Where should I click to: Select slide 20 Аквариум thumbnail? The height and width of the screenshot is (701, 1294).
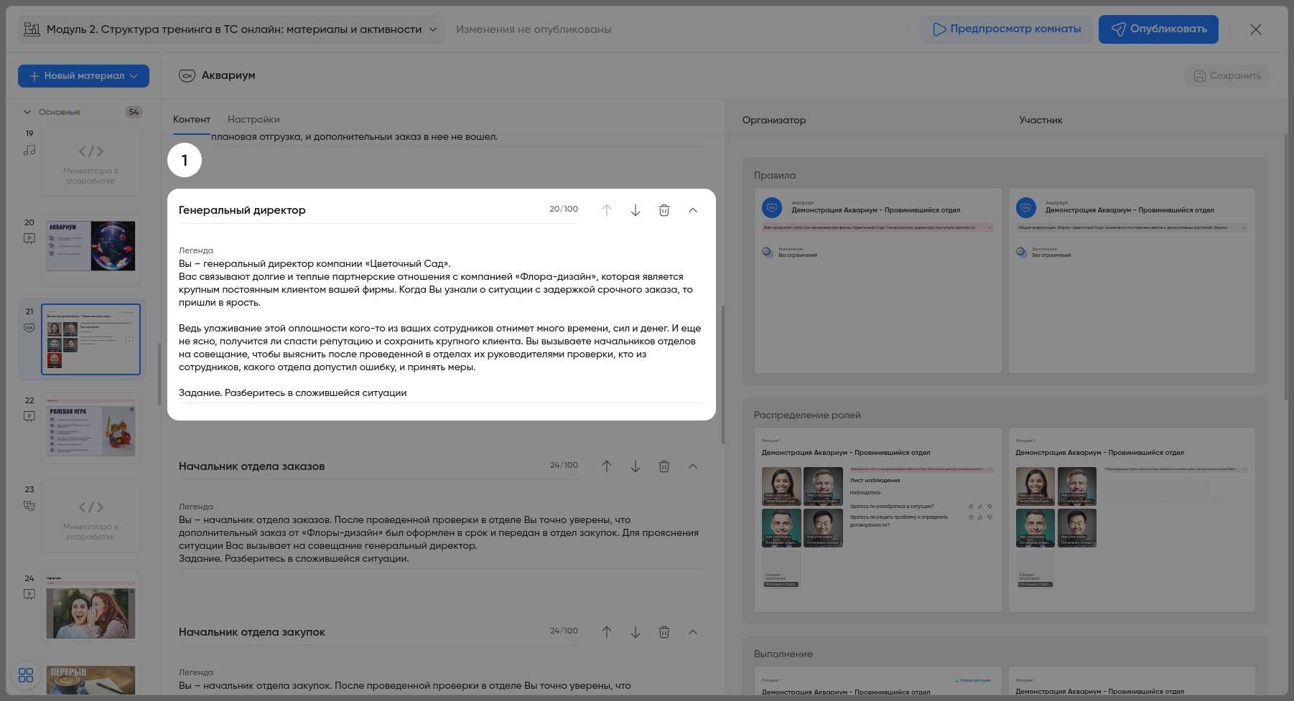90,246
